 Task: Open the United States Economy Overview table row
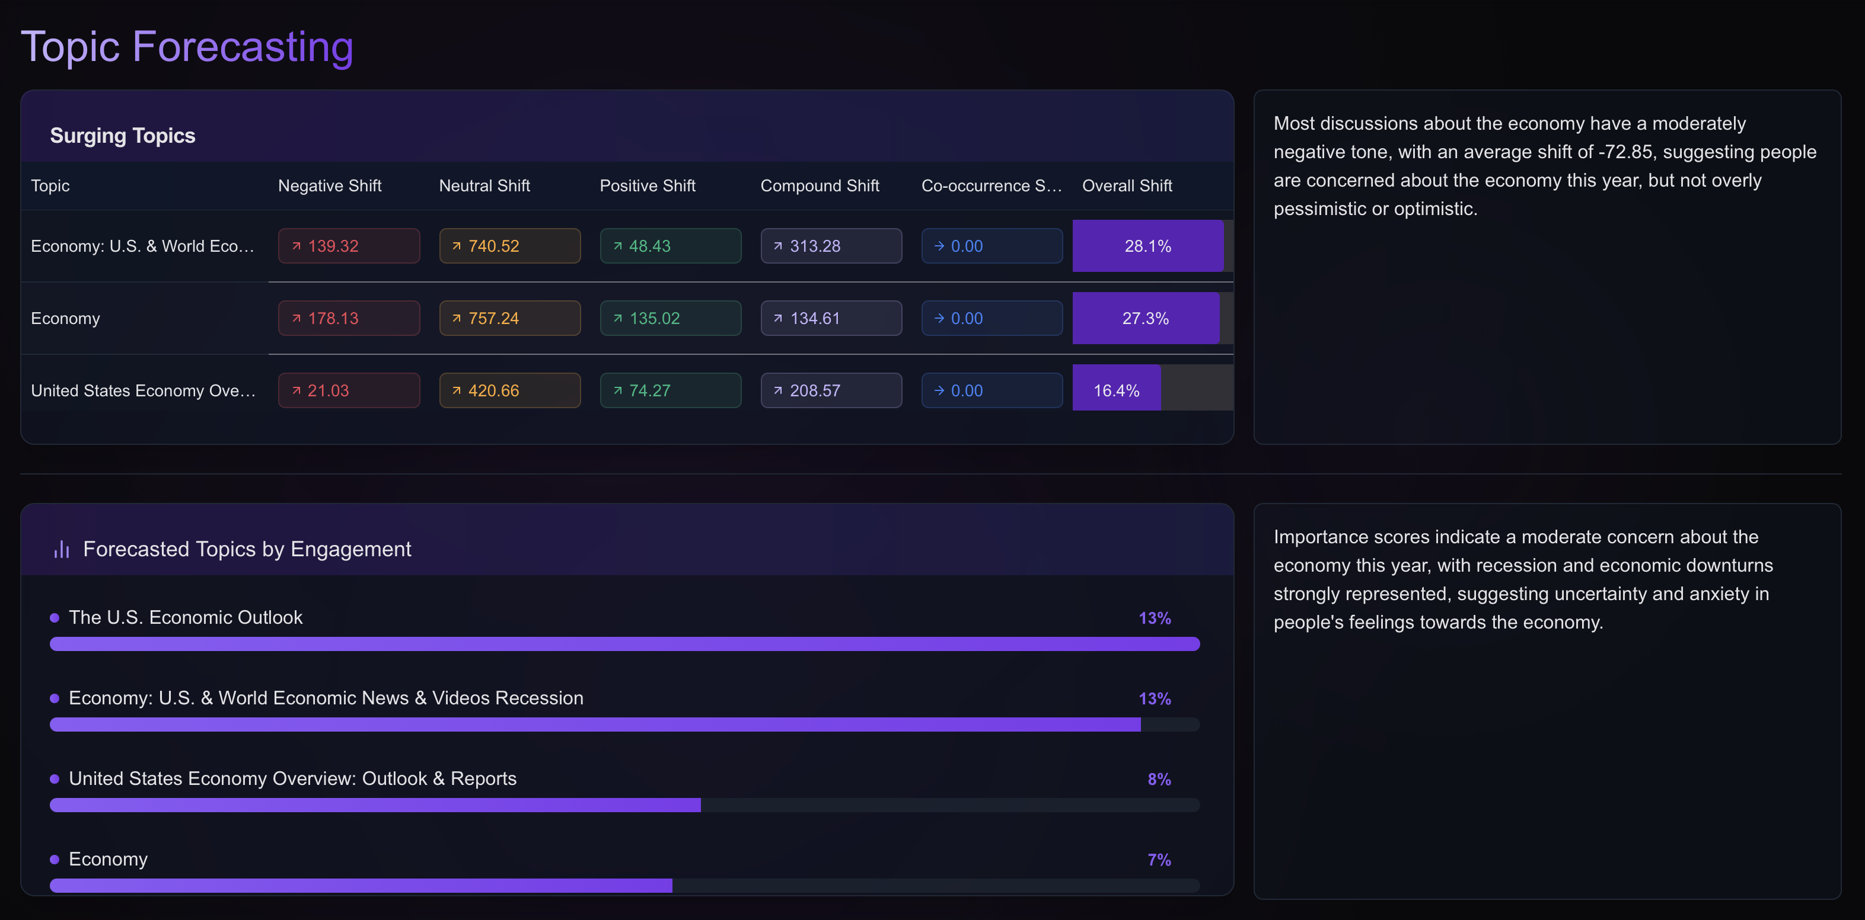[144, 390]
